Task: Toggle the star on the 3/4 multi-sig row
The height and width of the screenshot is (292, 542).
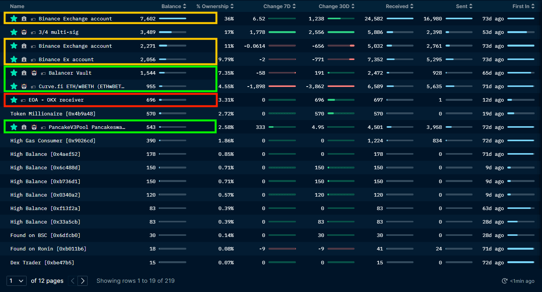Action: (x=14, y=32)
